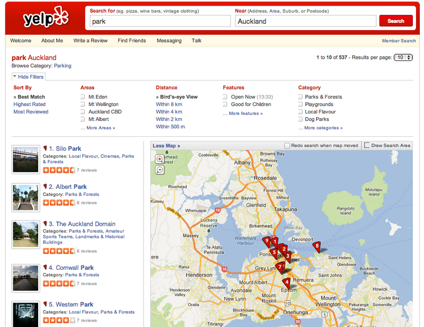
Task: Click the Search for input field
Action: point(160,21)
